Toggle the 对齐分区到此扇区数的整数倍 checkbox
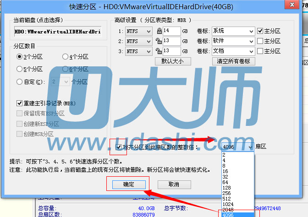The image size is (308, 217). coord(119,147)
